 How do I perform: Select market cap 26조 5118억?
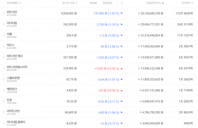click(x=185, y=24)
